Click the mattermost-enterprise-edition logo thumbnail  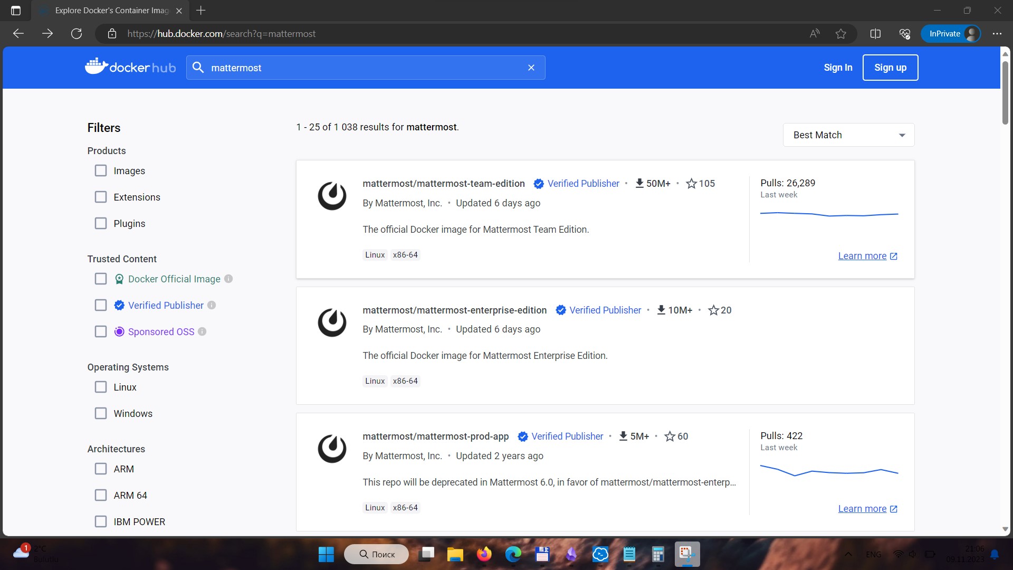click(332, 322)
